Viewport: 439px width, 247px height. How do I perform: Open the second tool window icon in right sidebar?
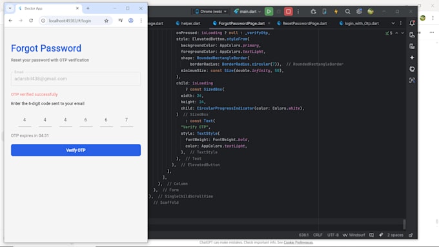tap(412, 35)
